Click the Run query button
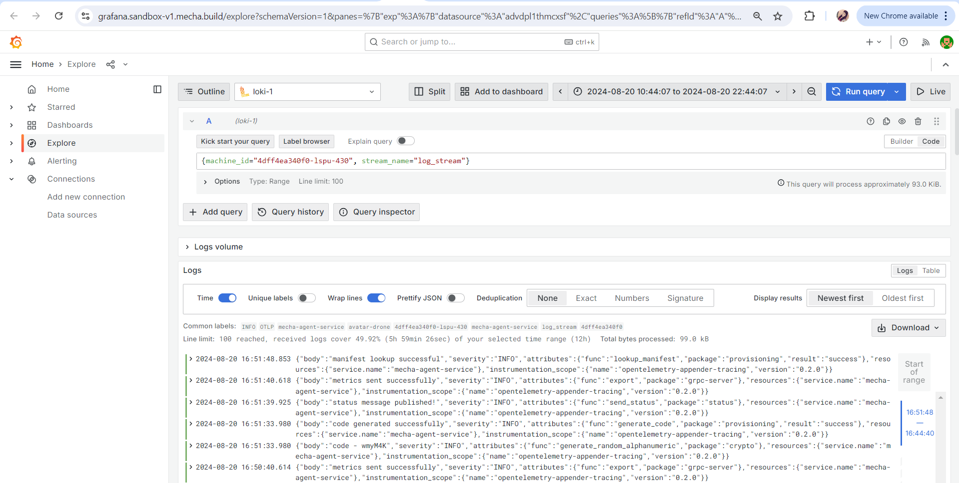 pos(857,92)
